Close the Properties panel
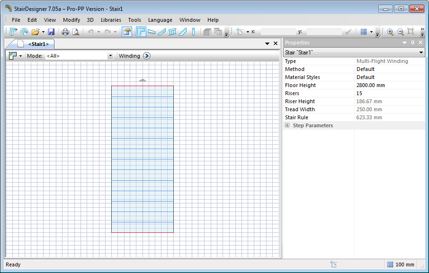Screen dimensions: 429x273 pyautogui.click(x=420, y=43)
